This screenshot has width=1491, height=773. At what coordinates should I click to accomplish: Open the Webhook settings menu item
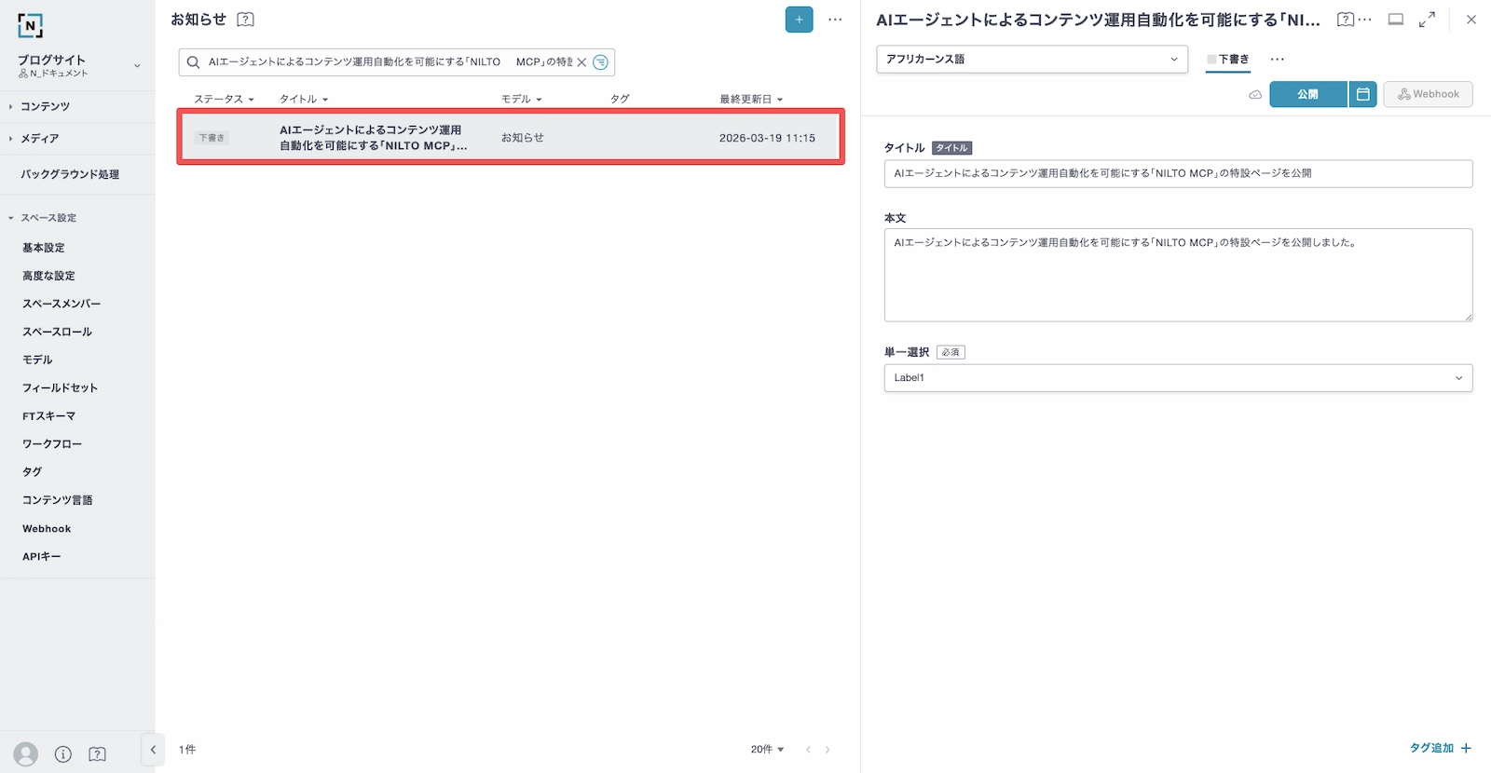point(47,528)
